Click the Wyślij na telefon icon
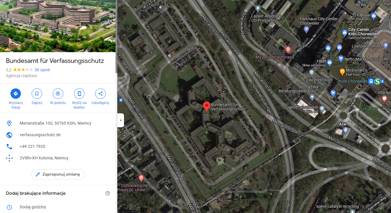This screenshot has height=213, width=391. pyautogui.click(x=79, y=94)
